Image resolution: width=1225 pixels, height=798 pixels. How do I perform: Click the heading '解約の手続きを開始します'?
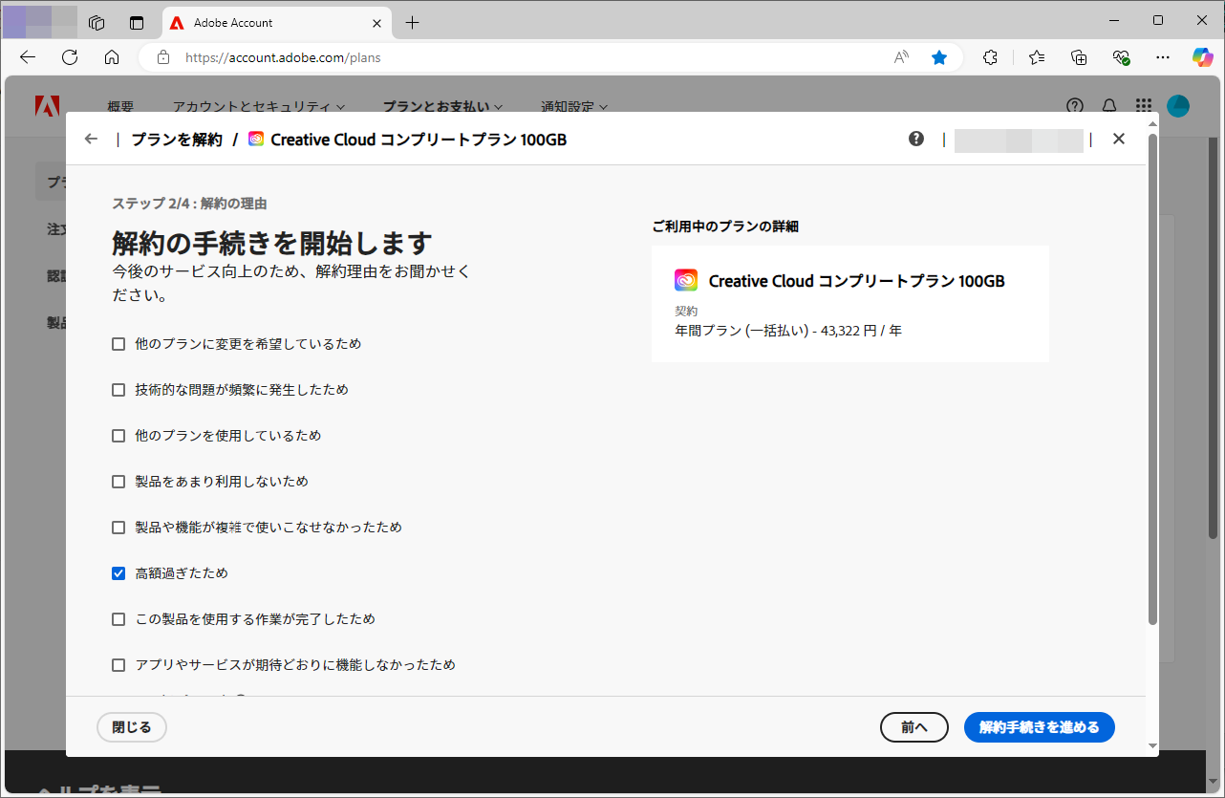point(272,243)
